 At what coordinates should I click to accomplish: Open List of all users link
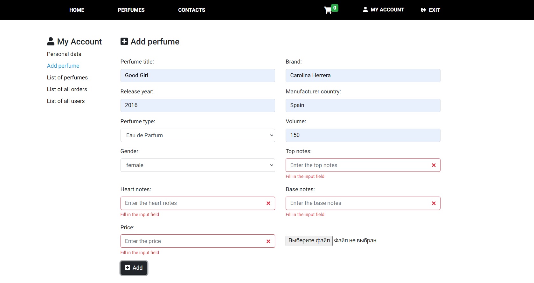pyautogui.click(x=66, y=101)
